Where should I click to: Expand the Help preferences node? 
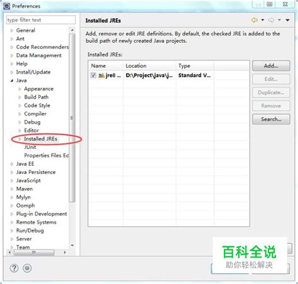12,64
